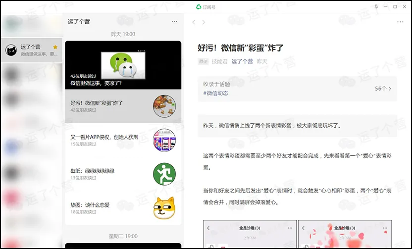This screenshot has width=412, height=249.
Task: Open author account link 运了个营
Action: click(242, 61)
